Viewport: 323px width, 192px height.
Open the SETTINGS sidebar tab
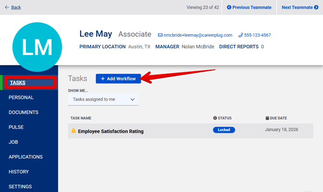point(20,186)
